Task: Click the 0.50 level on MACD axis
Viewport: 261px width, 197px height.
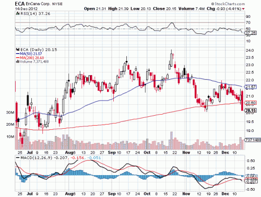Action: pyautogui.click(x=251, y=161)
